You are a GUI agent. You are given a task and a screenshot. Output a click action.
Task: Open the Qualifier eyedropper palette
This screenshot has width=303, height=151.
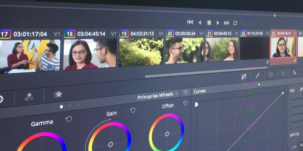[x=258, y=76]
